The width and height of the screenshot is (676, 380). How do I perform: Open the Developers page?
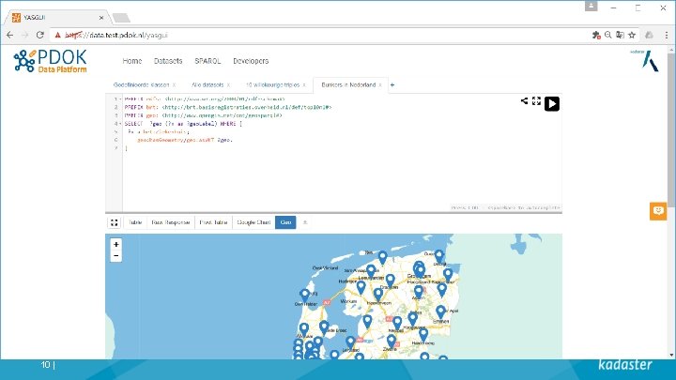(x=251, y=61)
